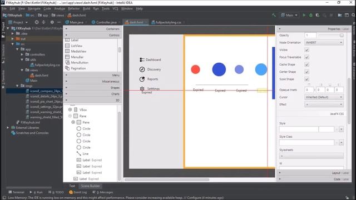Open the Run tool window
Screen dimensions: 356x200
click(36, 192)
